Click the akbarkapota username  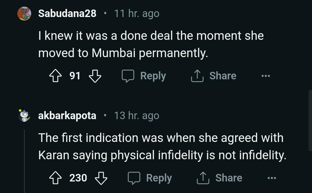click(67, 116)
